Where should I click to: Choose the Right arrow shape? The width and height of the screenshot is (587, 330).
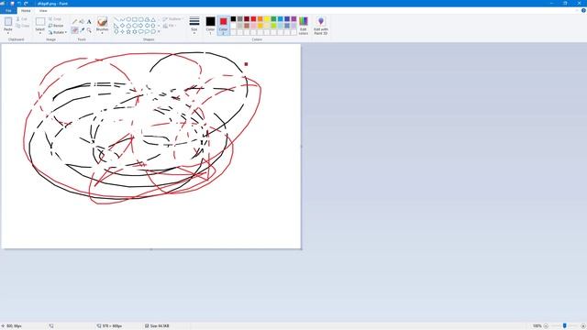coord(140,26)
